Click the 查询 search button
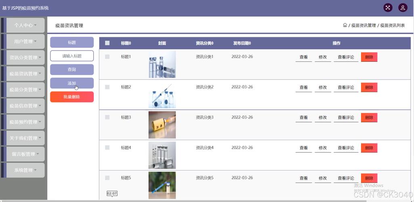The width and height of the screenshot is (414, 202). (72, 69)
